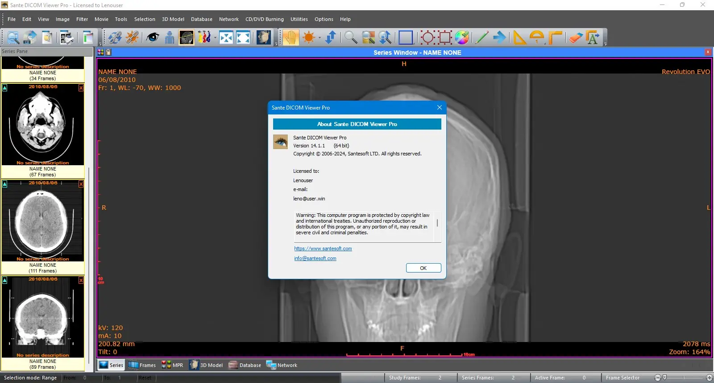Select the 89 Frames coronal series thumbnail

tap(43, 323)
